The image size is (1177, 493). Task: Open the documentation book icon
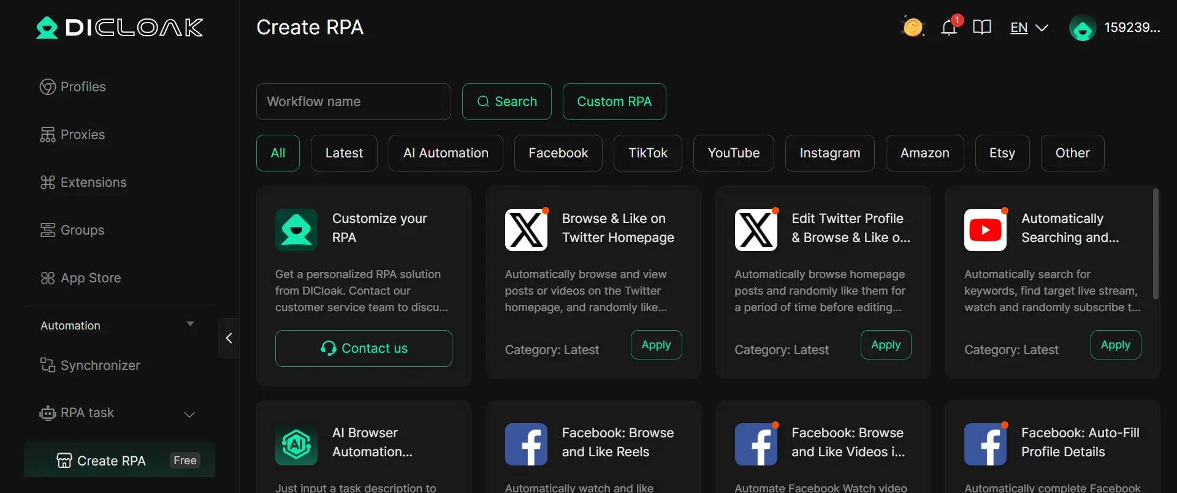(981, 28)
